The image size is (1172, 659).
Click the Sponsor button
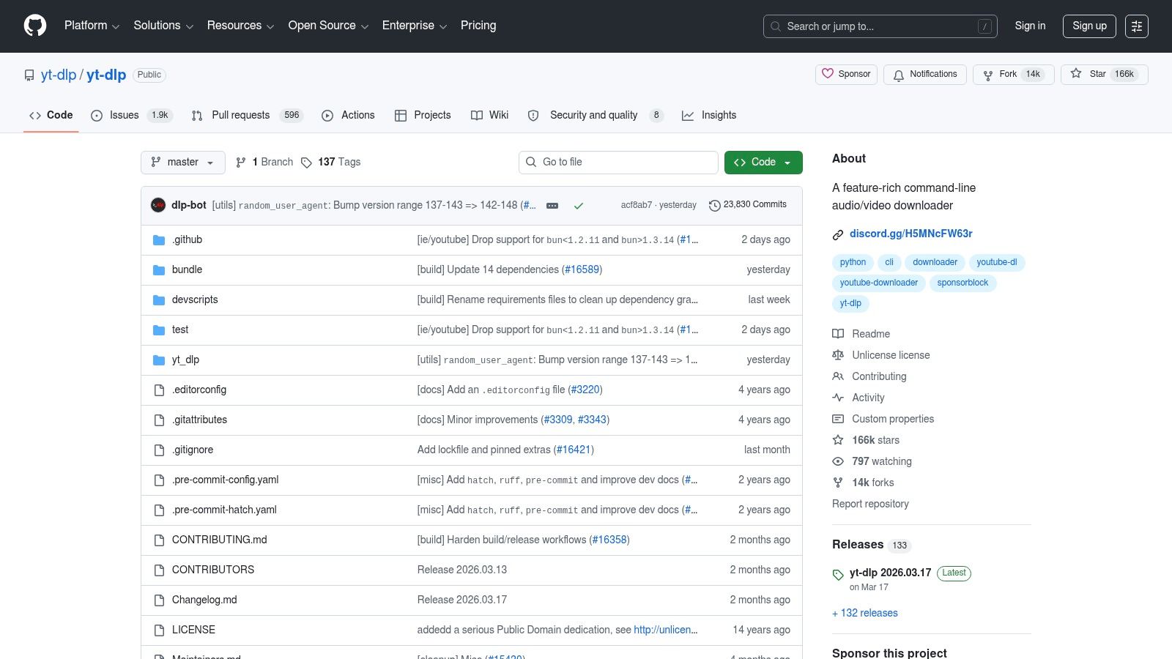pyautogui.click(x=846, y=75)
